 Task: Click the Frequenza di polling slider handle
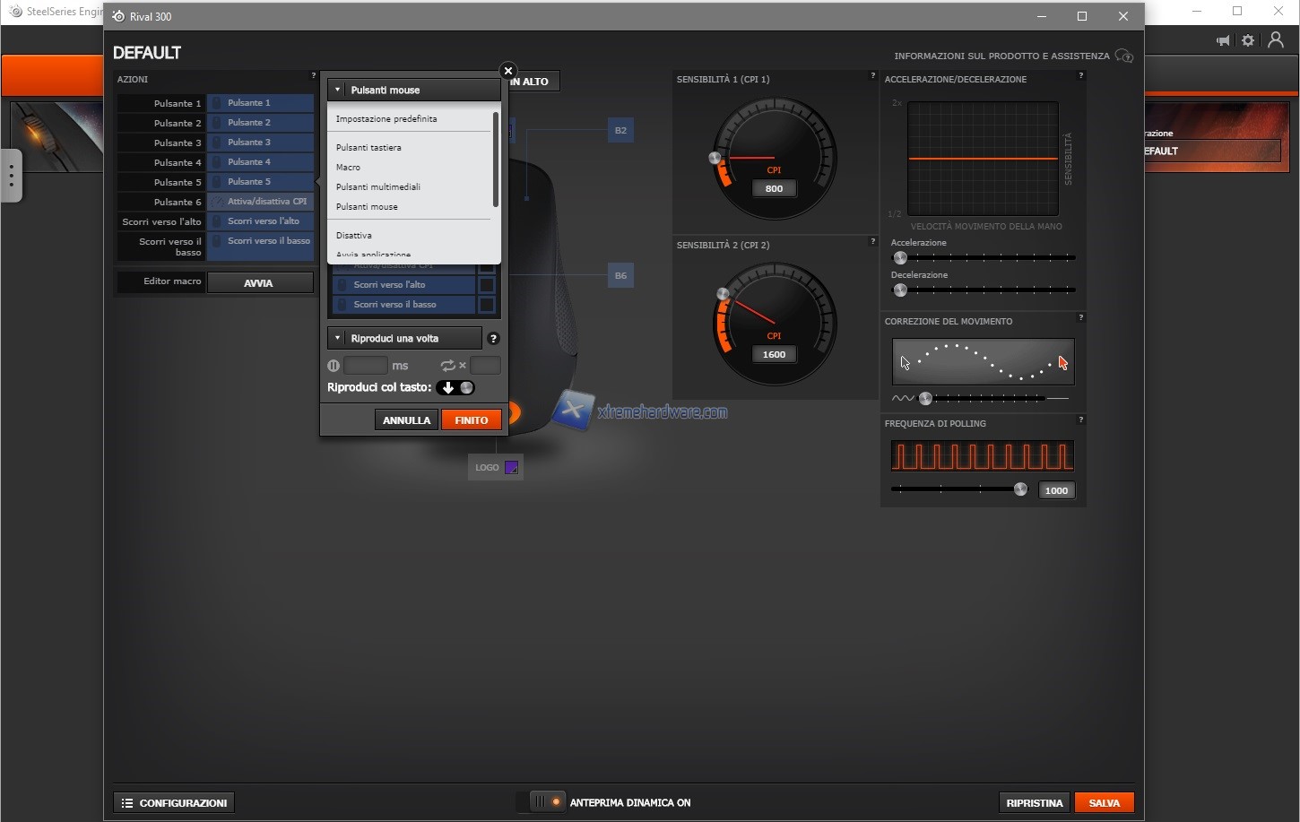tap(1020, 489)
